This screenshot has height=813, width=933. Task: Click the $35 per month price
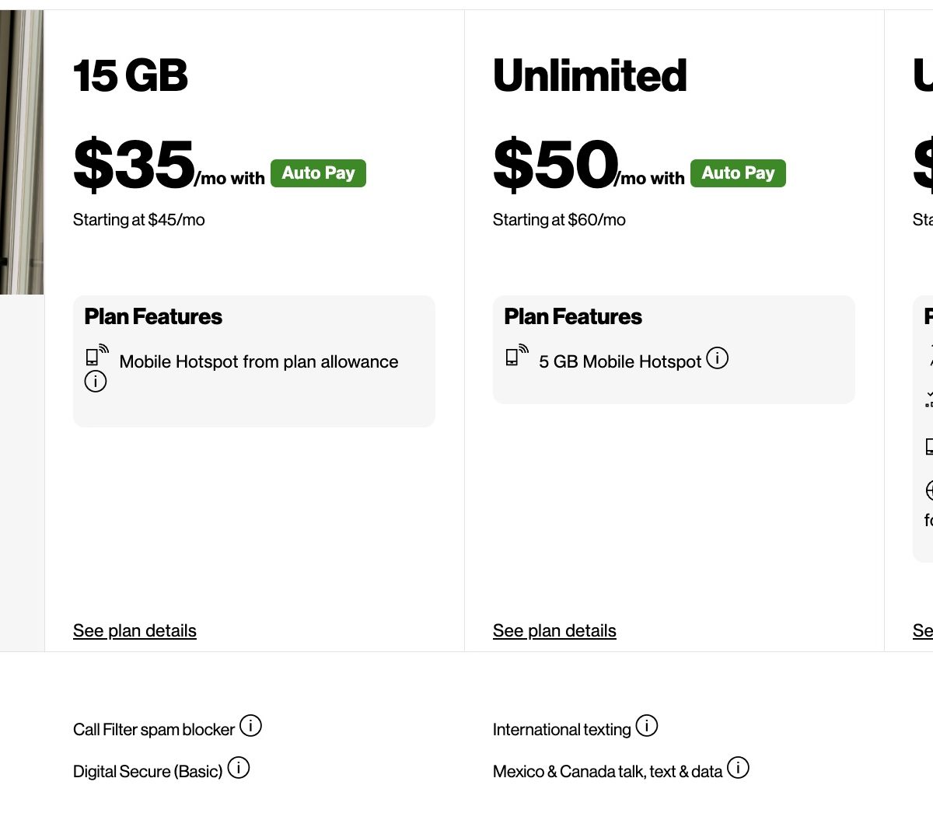(x=134, y=165)
